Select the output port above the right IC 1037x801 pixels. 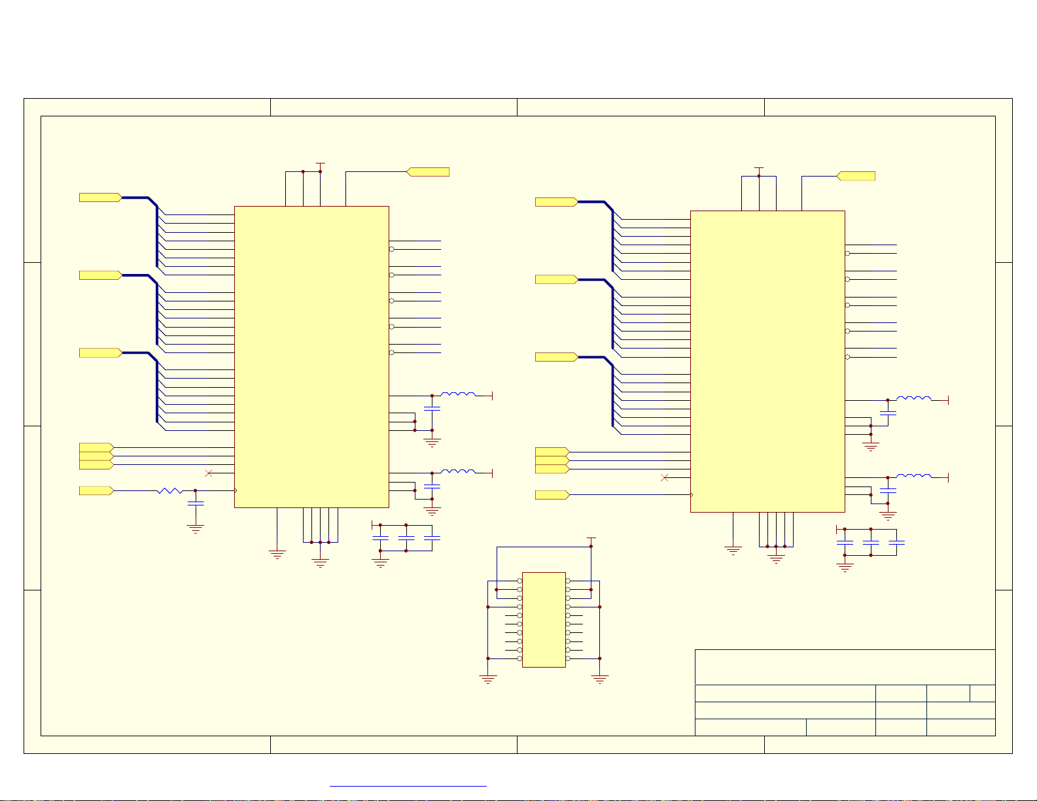click(856, 176)
